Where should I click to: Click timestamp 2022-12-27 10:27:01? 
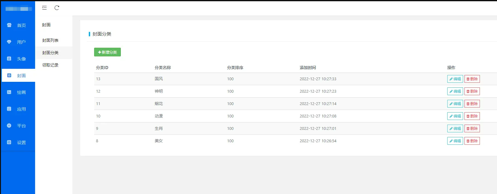coord(318,128)
